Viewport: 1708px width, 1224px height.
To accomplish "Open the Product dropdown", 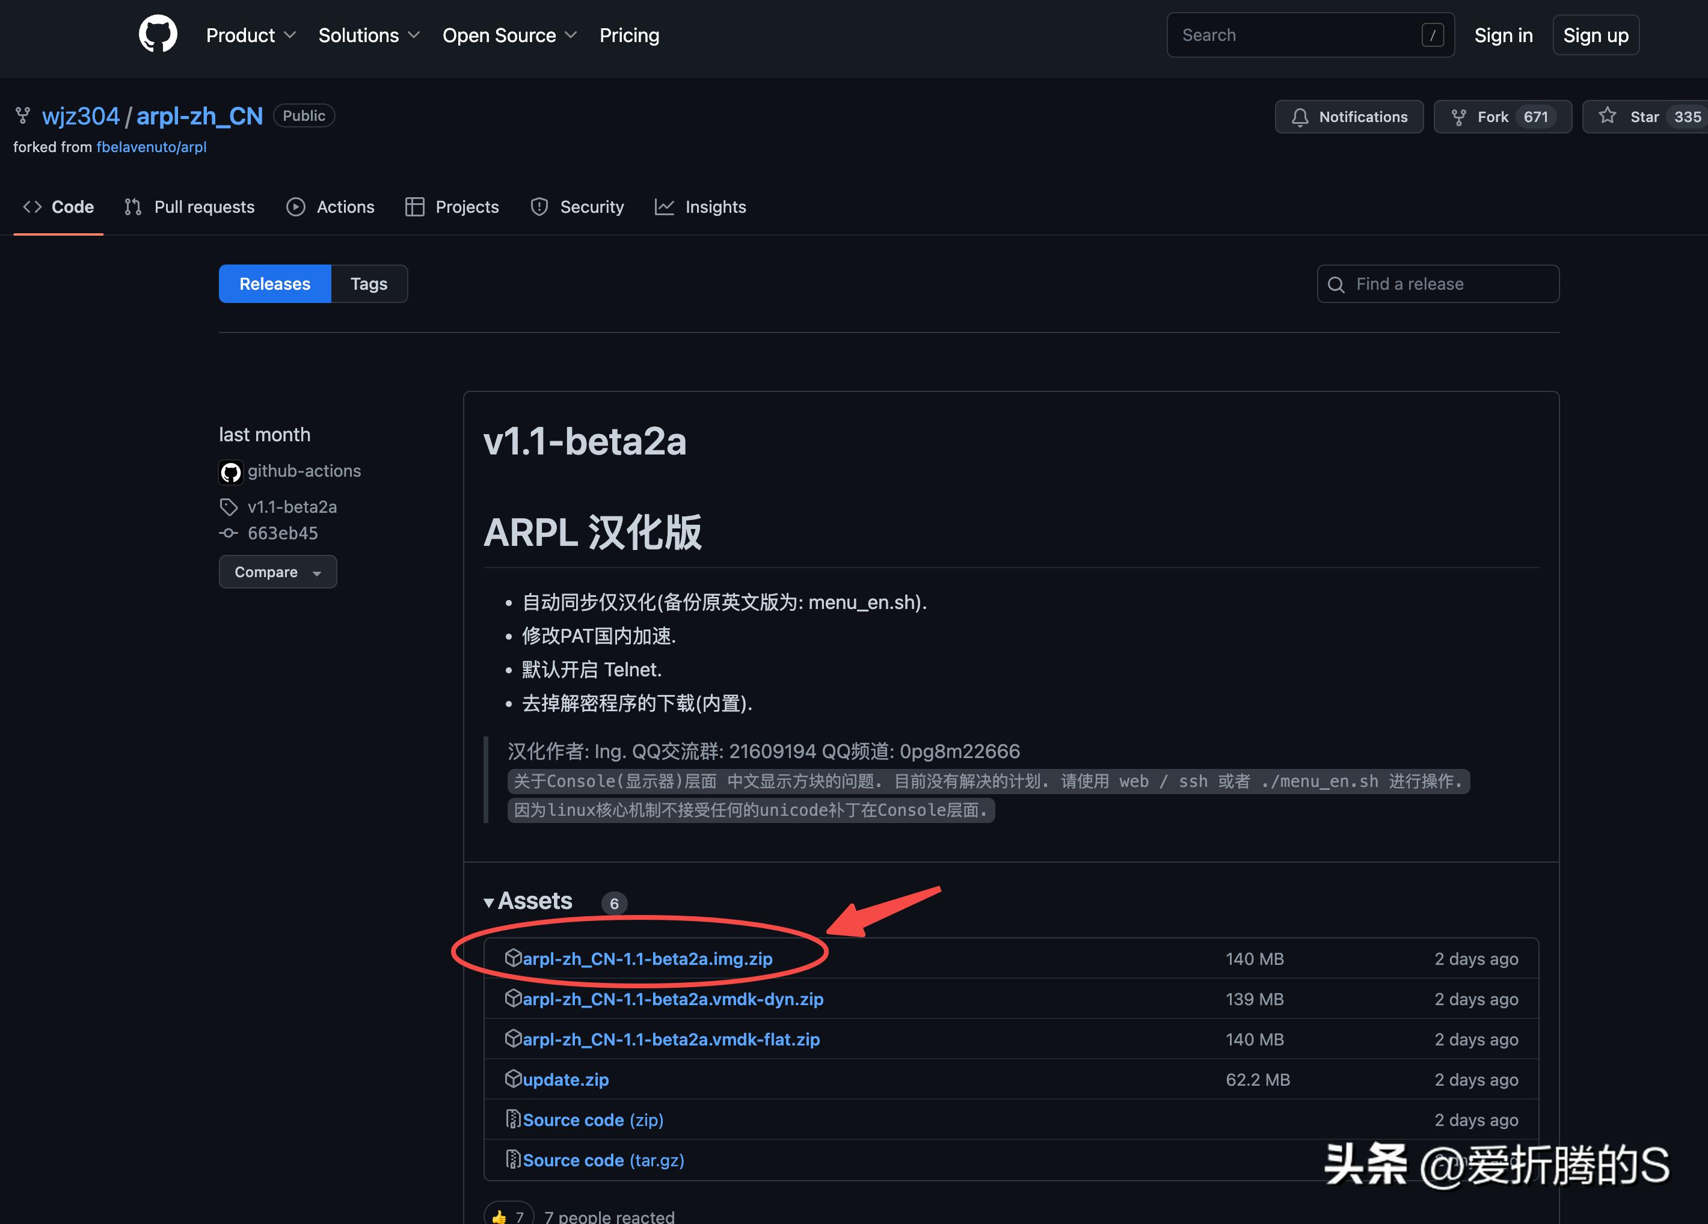I will [x=251, y=35].
